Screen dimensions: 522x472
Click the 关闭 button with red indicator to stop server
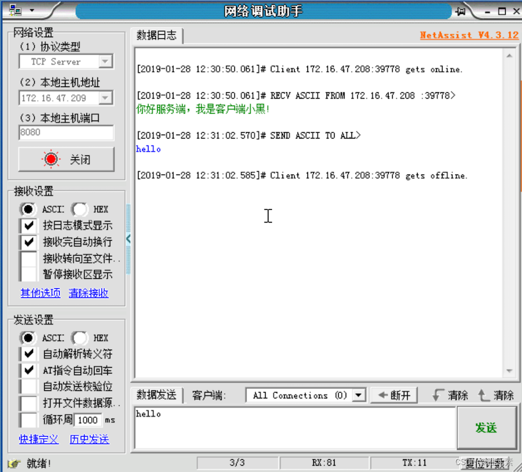(x=66, y=159)
